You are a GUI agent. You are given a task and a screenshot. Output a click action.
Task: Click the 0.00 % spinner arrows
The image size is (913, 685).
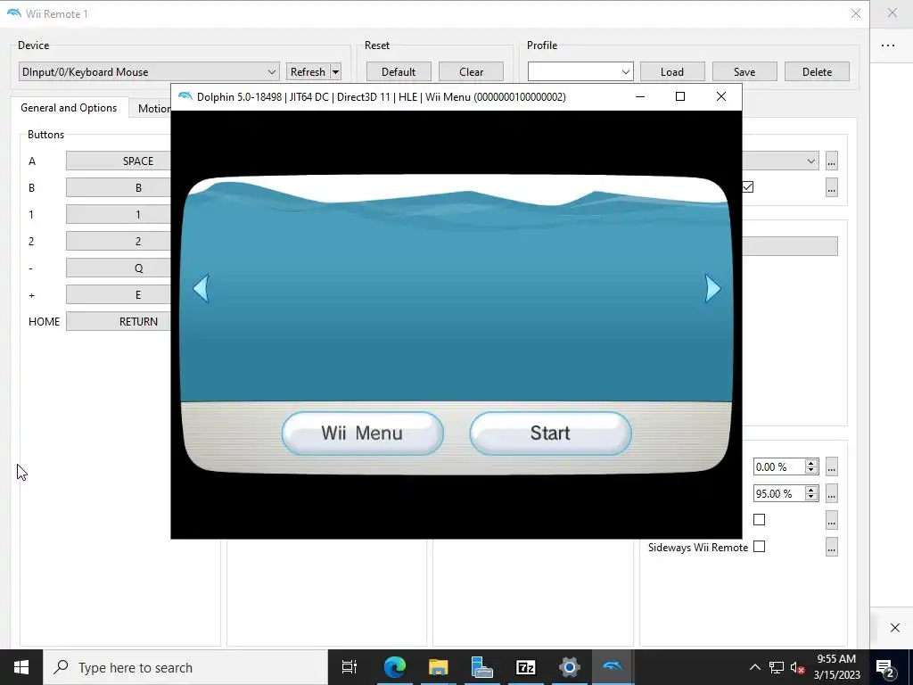tap(811, 466)
